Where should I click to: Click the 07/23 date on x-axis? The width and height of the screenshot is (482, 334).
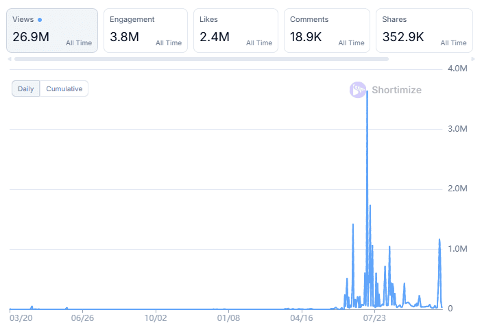click(375, 318)
